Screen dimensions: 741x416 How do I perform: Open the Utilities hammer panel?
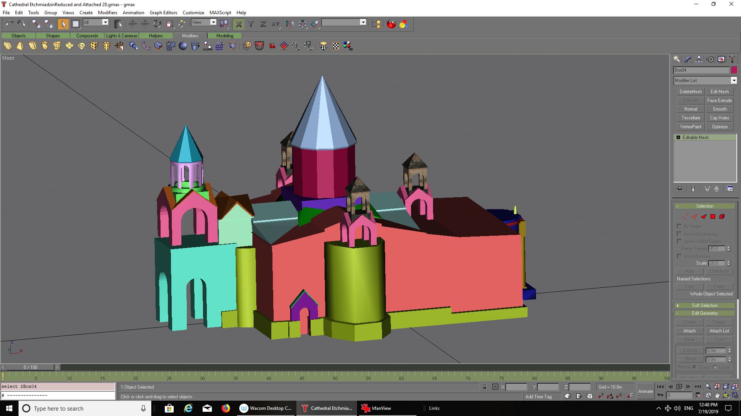tap(732, 59)
